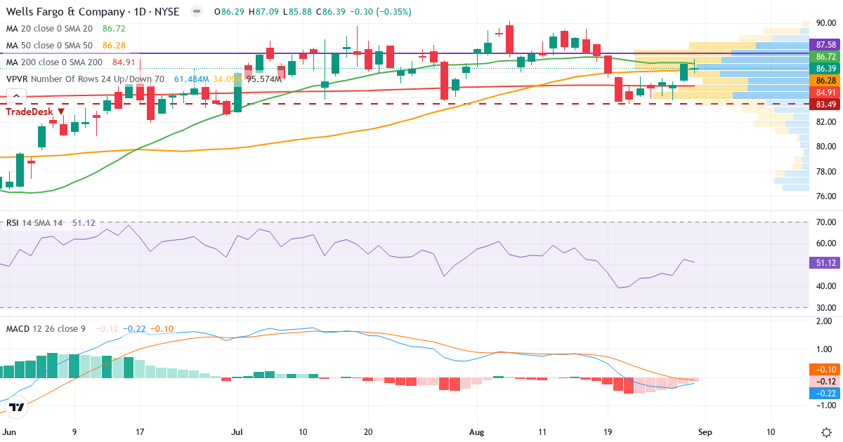
Task: Click the -0.22 MACD blue axis label
Action: point(824,393)
